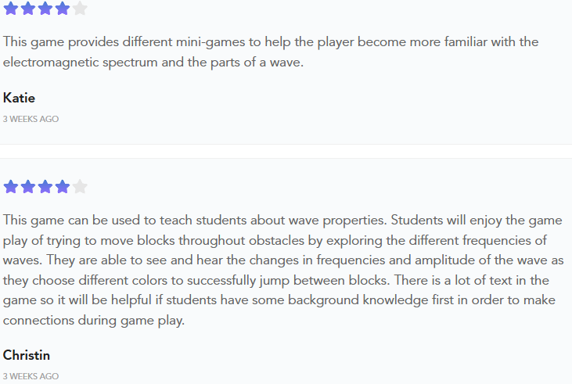Click the divider between the two reviews

click(286, 152)
